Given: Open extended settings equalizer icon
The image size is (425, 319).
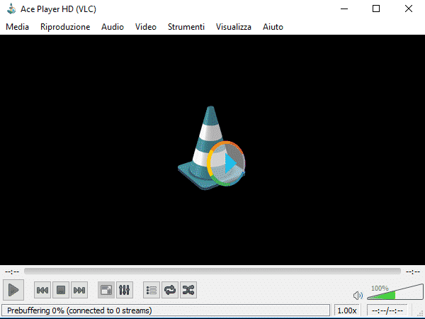Looking at the screenshot, I should point(125,290).
